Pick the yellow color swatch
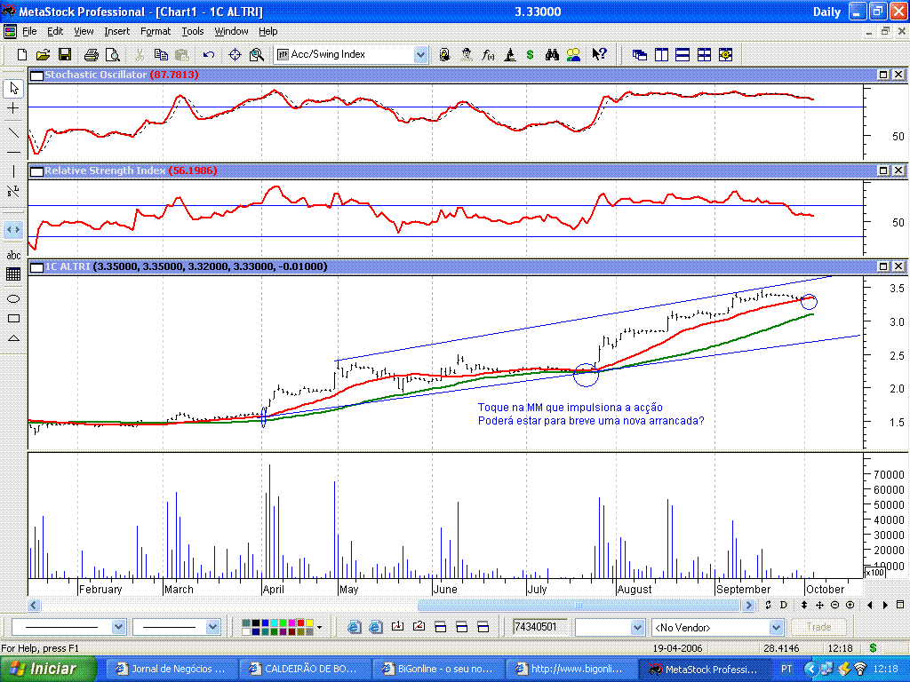Image resolution: width=910 pixels, height=682 pixels. coord(309,623)
